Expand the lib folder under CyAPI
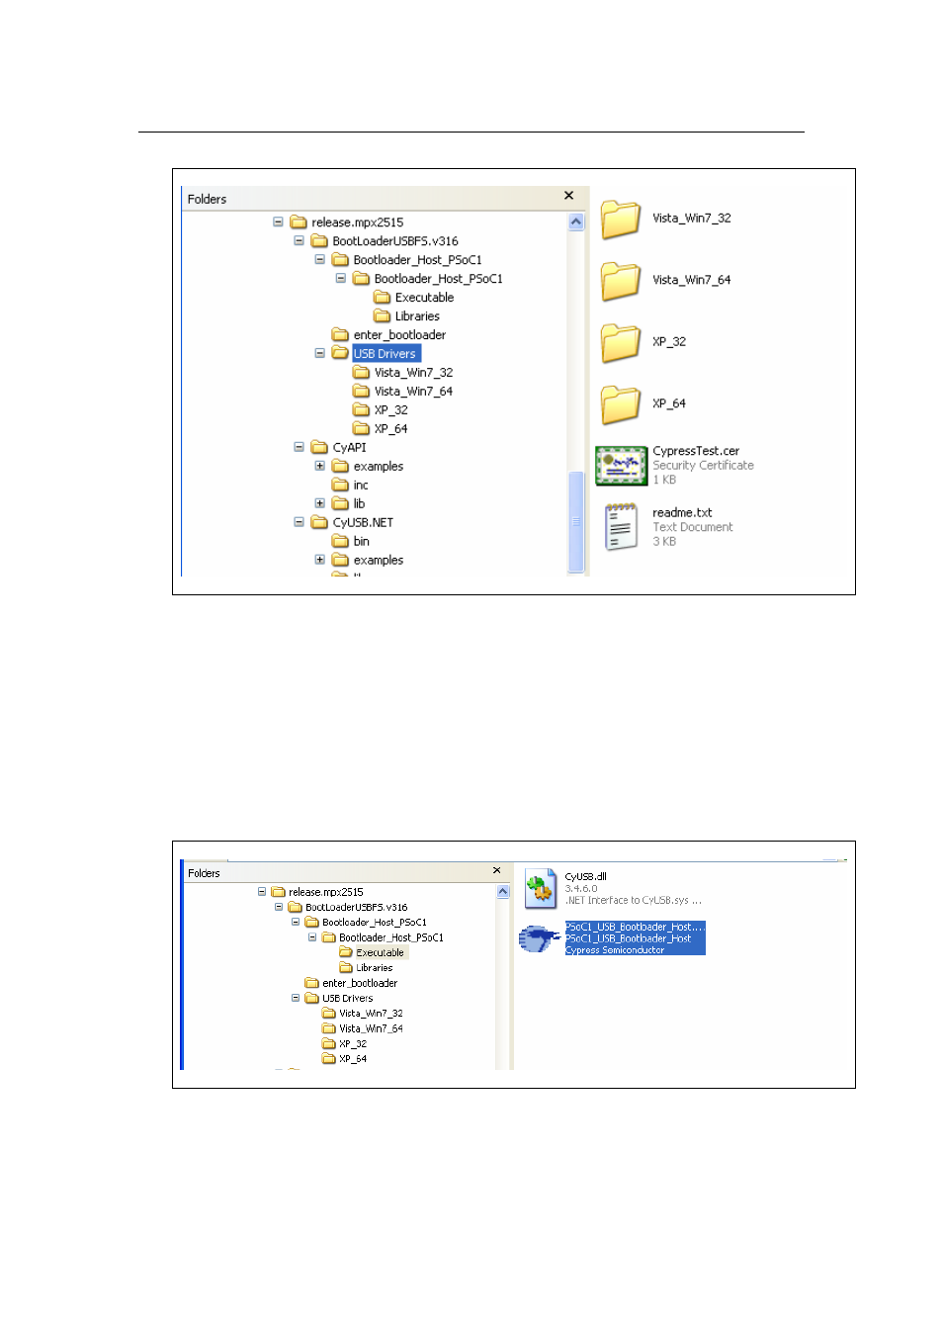 coord(320,503)
